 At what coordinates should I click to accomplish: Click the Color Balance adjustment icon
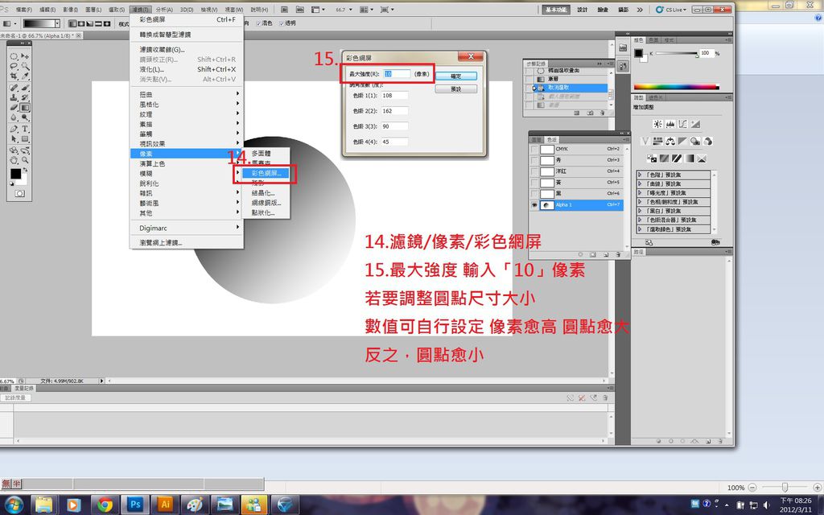point(670,142)
